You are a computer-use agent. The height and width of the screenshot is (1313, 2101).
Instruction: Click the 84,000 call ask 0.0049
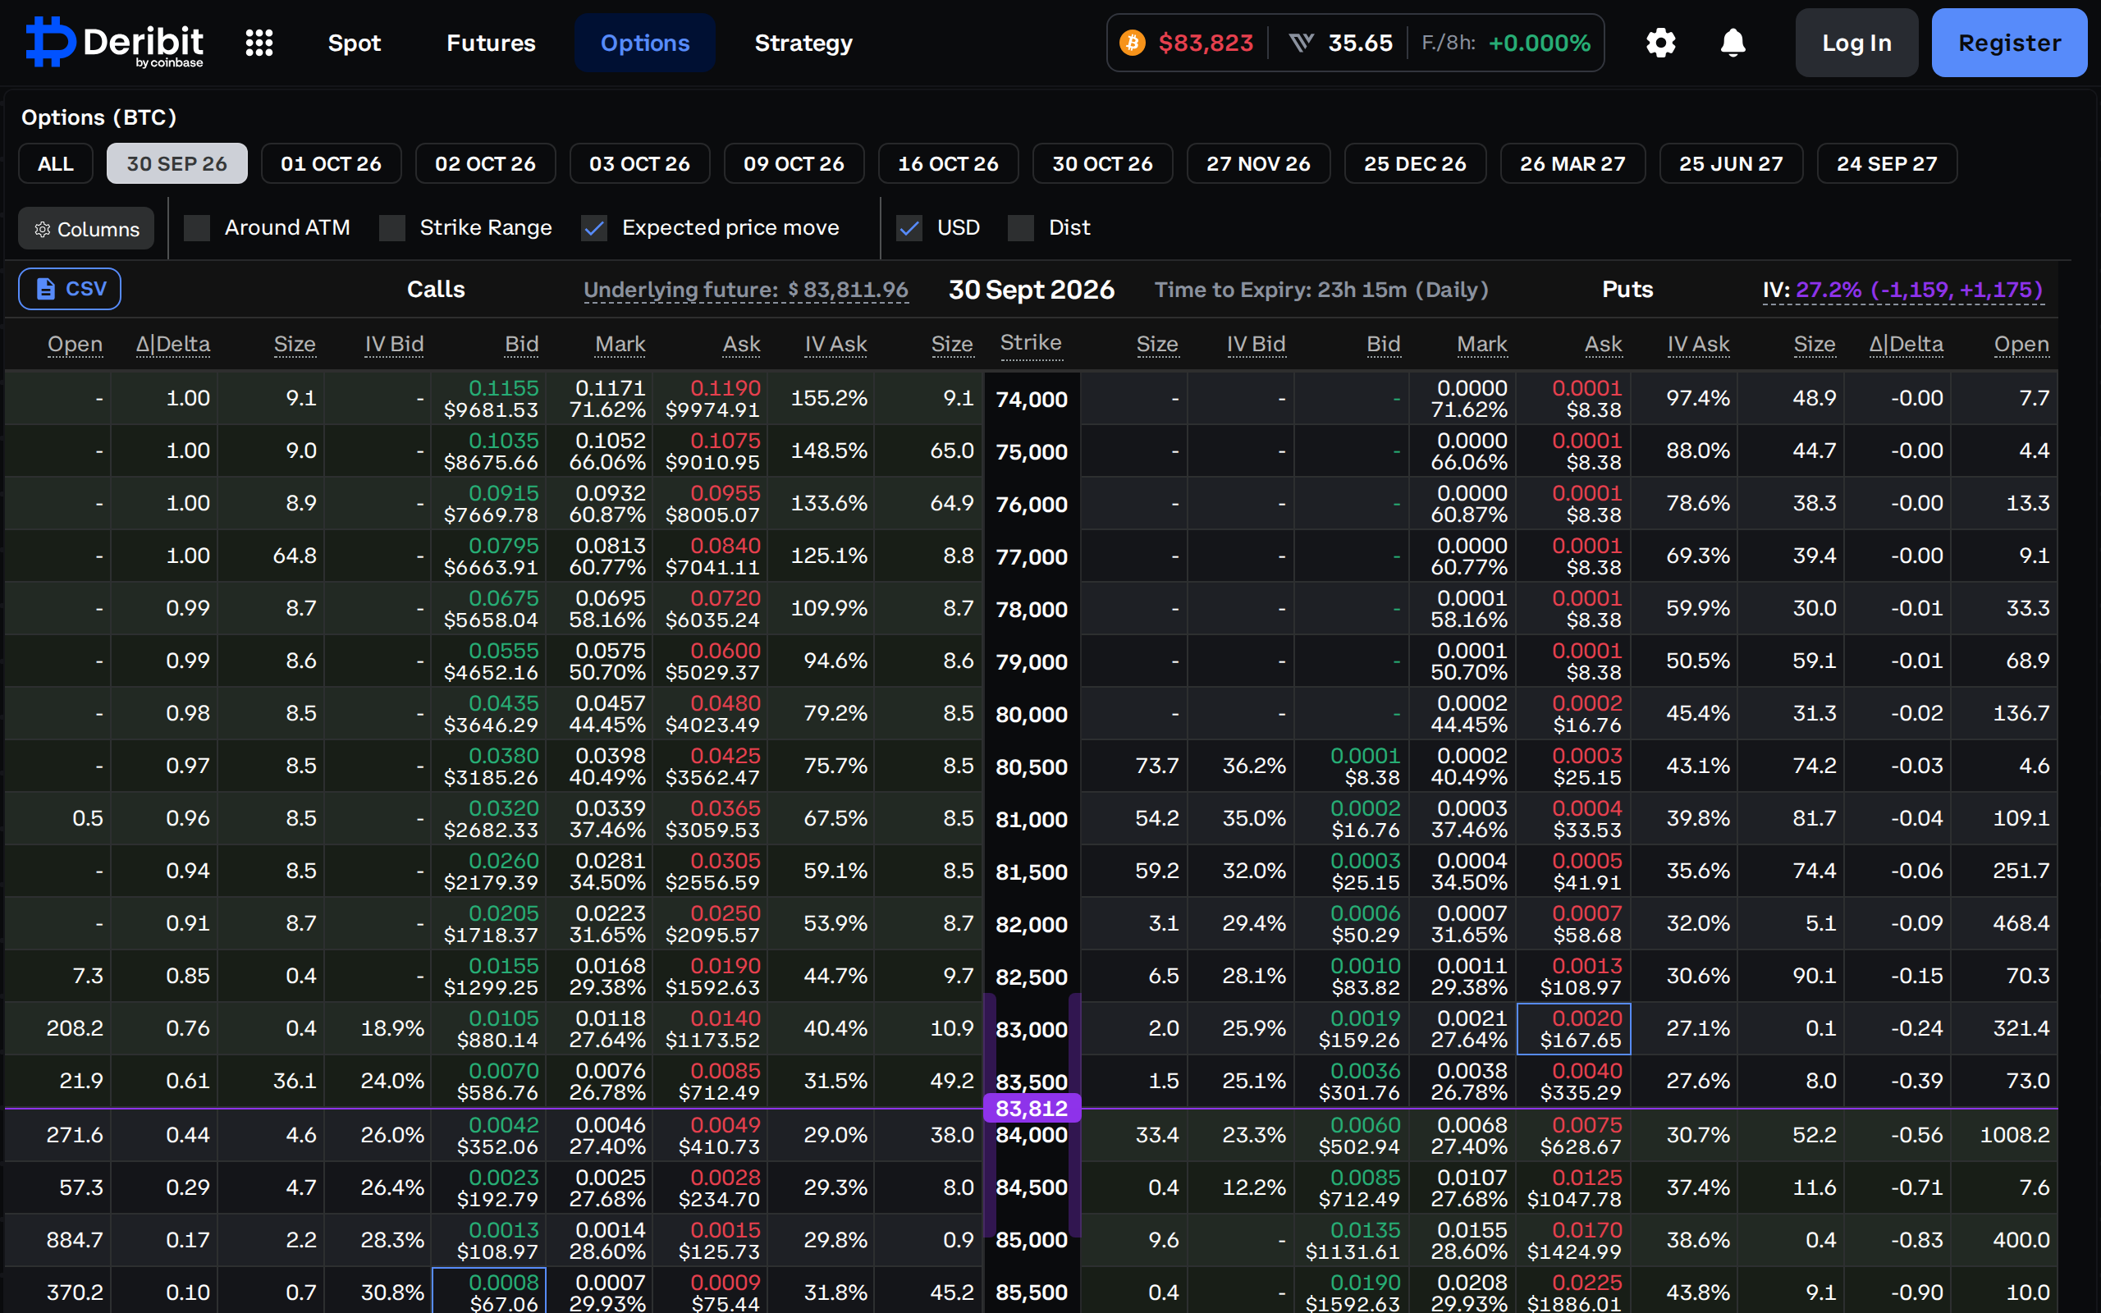(725, 1124)
